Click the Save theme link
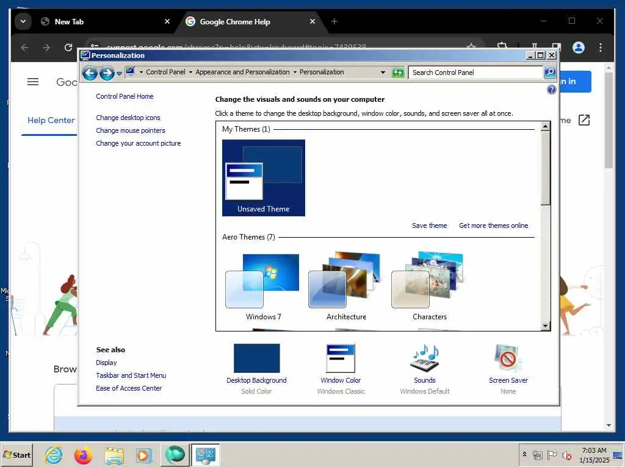Image resolution: width=625 pixels, height=468 pixels. coord(429,225)
